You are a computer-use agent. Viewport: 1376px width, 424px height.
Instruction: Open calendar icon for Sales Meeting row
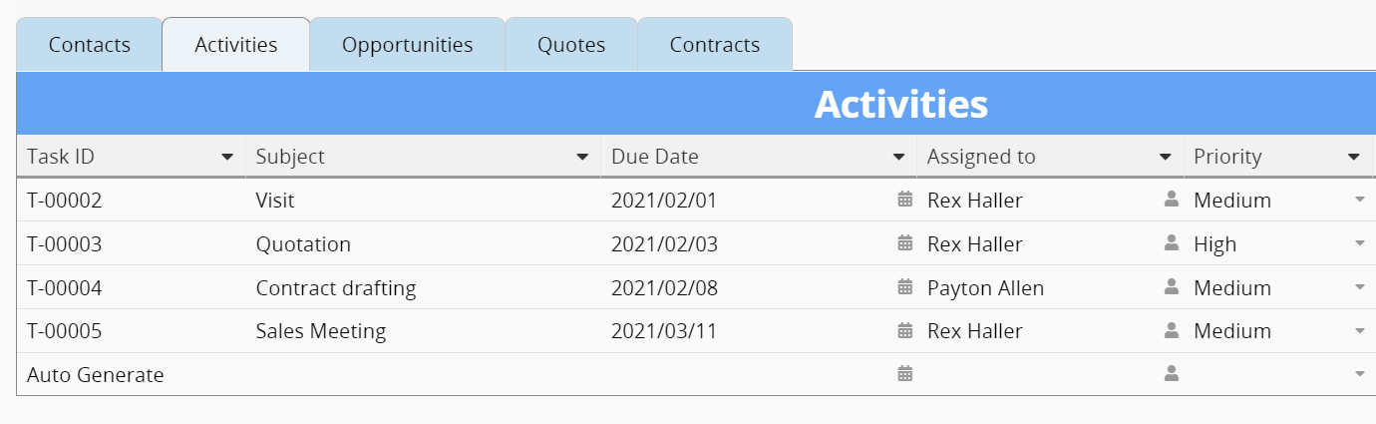point(905,330)
